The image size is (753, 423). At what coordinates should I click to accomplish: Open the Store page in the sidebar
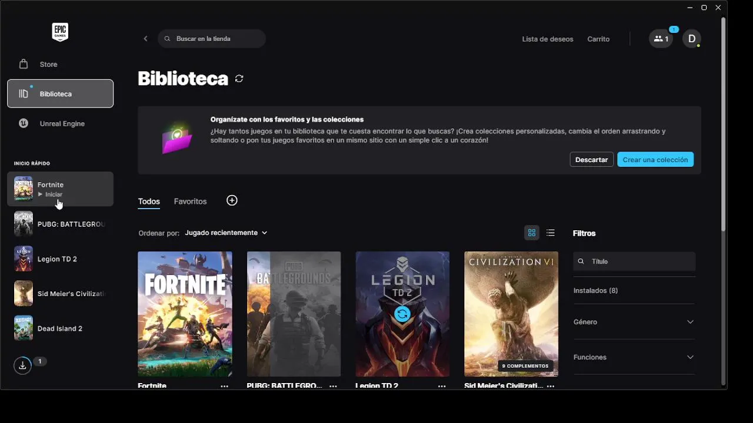click(60, 64)
